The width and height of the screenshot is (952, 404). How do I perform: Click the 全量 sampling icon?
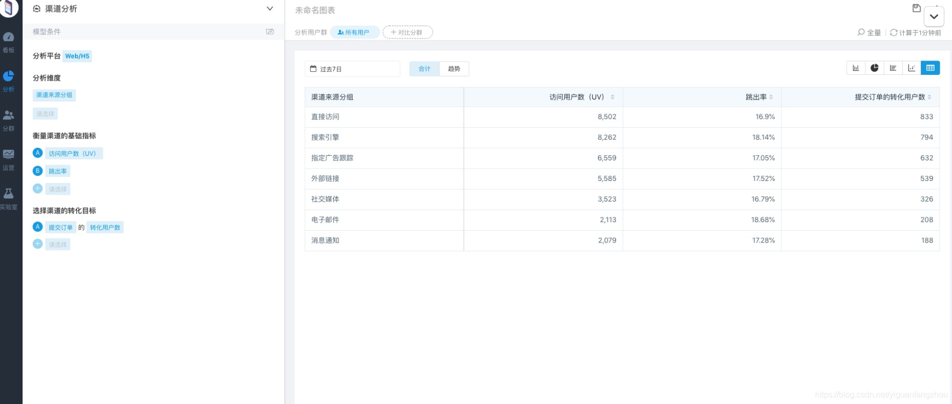(861, 32)
